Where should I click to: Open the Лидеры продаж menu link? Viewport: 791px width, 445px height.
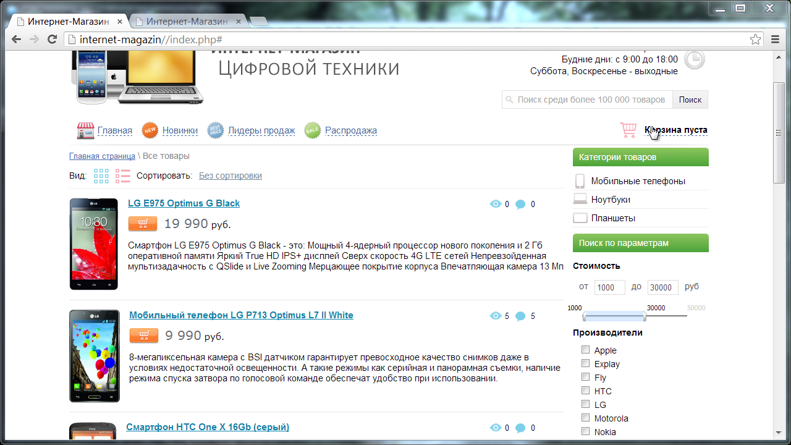tap(261, 130)
